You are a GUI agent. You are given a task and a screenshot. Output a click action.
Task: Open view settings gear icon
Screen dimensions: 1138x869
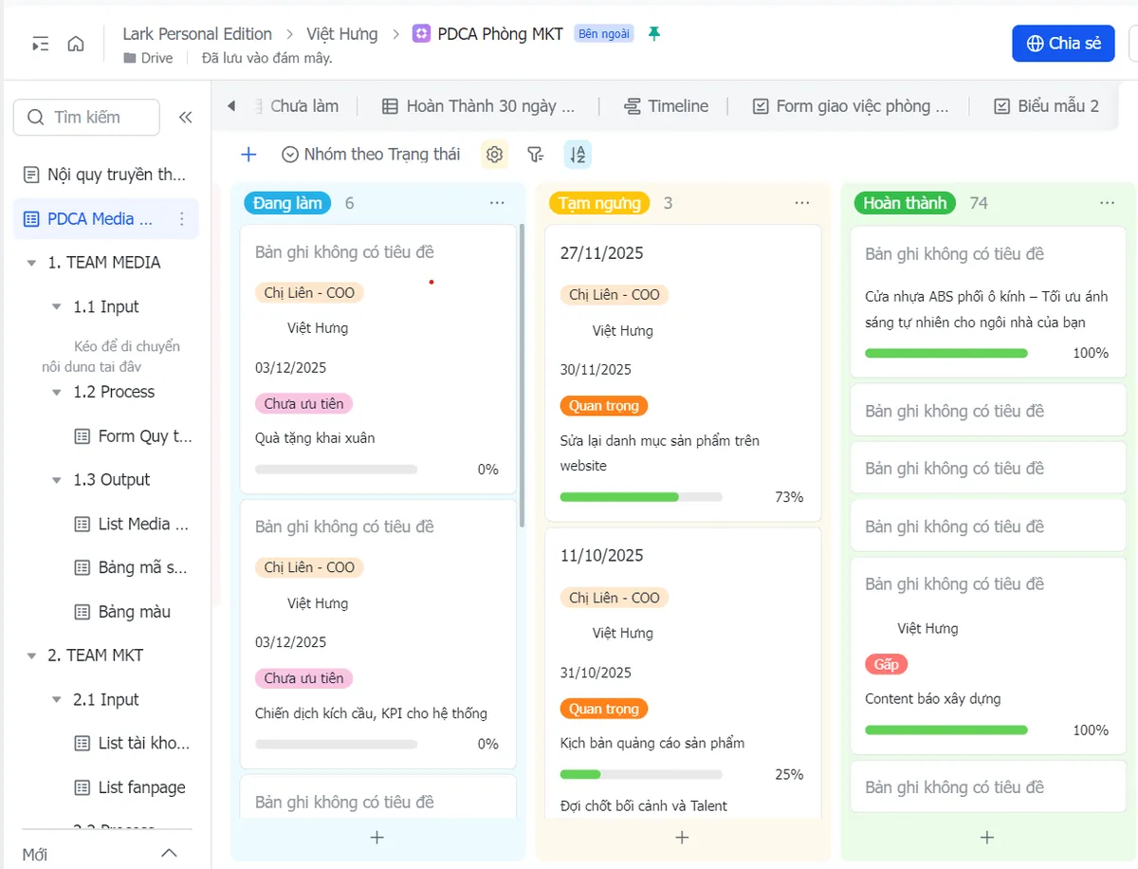tap(494, 155)
